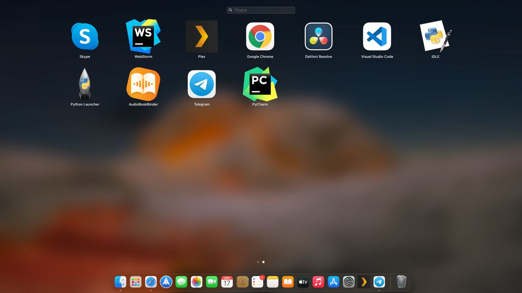This screenshot has height=293, width=522.
Task: Open Google Chrome from Launchpad
Action: click(260, 36)
